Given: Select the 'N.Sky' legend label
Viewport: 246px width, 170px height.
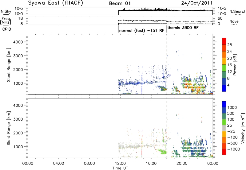Looking at the screenshot, I should point(6,11).
